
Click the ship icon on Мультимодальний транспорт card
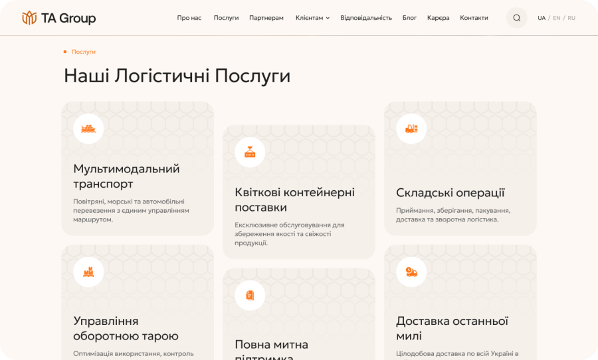click(x=88, y=129)
